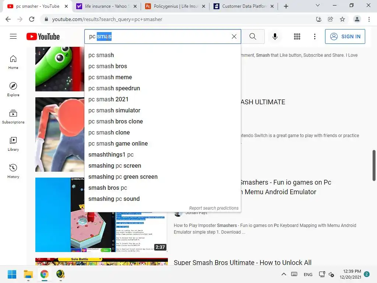The height and width of the screenshot is (283, 377).
Task: Open the taskbar clock showing 12:39 PM
Action: pos(350,274)
